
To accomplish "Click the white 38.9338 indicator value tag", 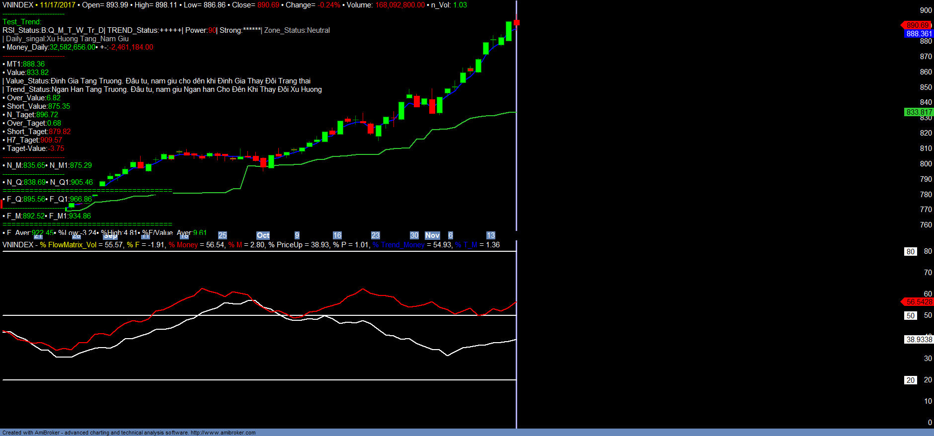I will click(x=919, y=340).
